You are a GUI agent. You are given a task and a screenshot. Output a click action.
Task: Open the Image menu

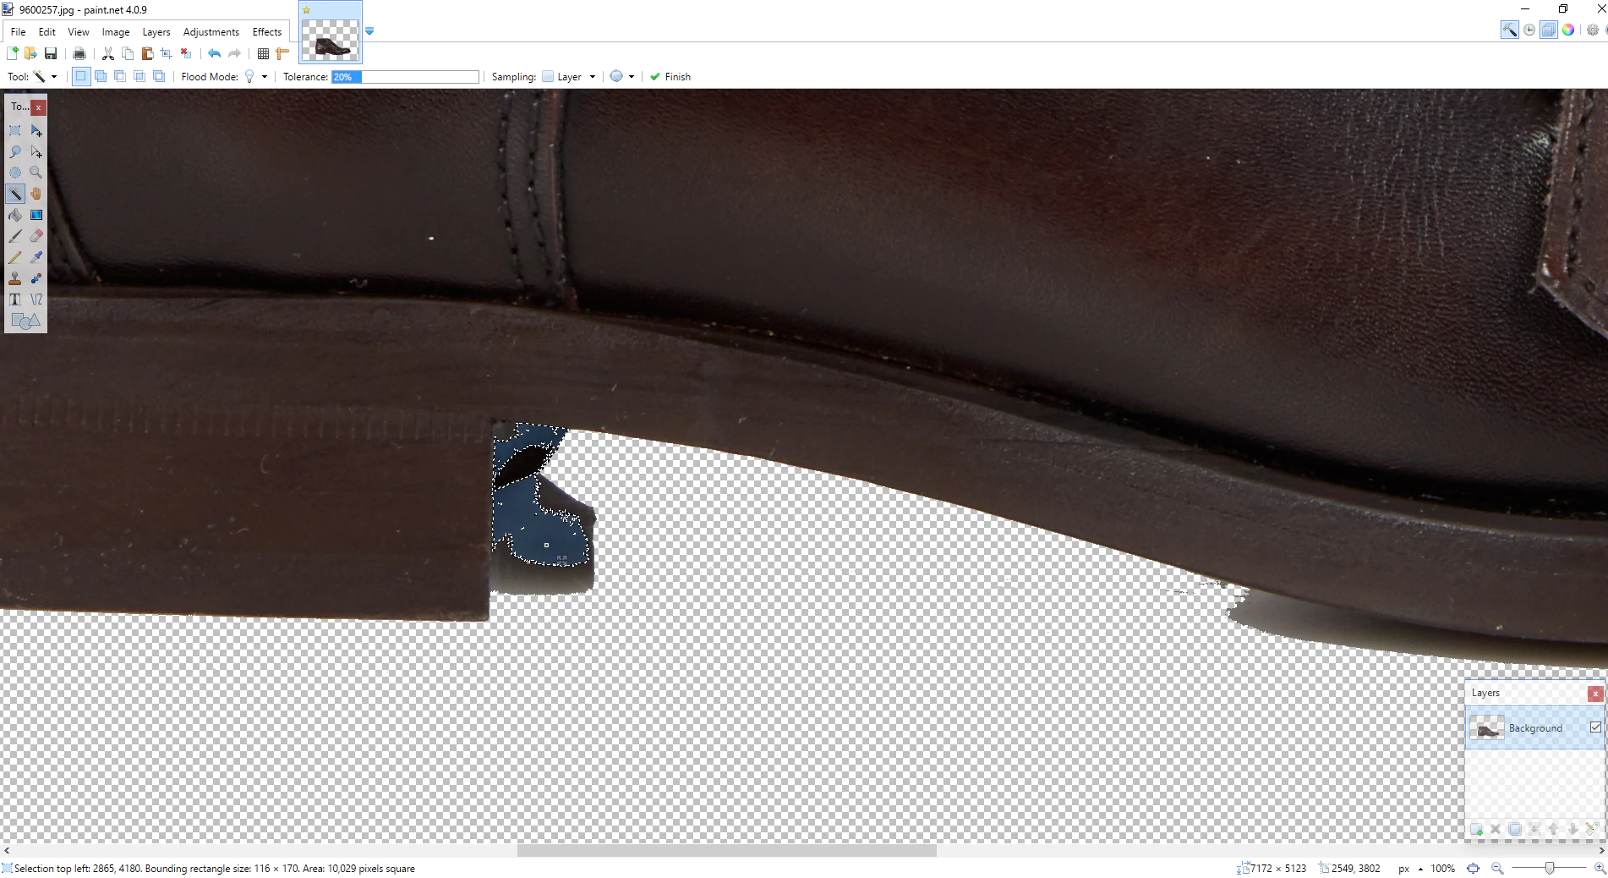coord(116,31)
